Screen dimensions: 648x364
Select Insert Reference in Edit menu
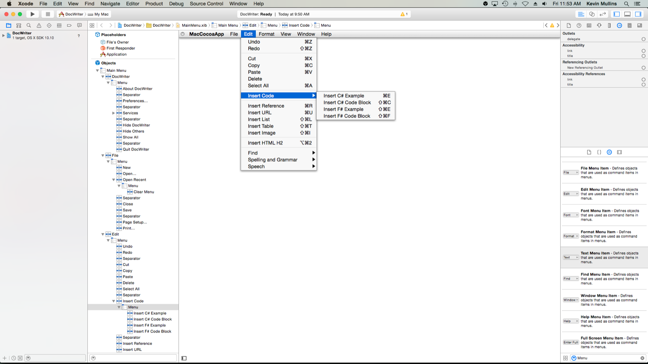click(x=279, y=106)
